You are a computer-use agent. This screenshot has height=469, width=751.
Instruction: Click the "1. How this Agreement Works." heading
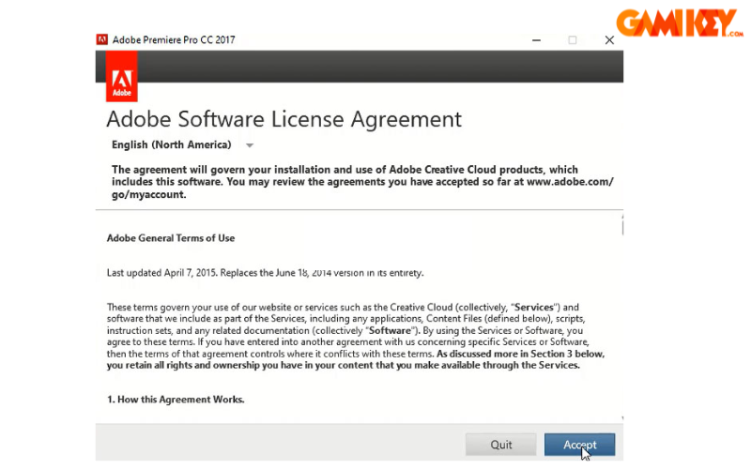(x=176, y=400)
